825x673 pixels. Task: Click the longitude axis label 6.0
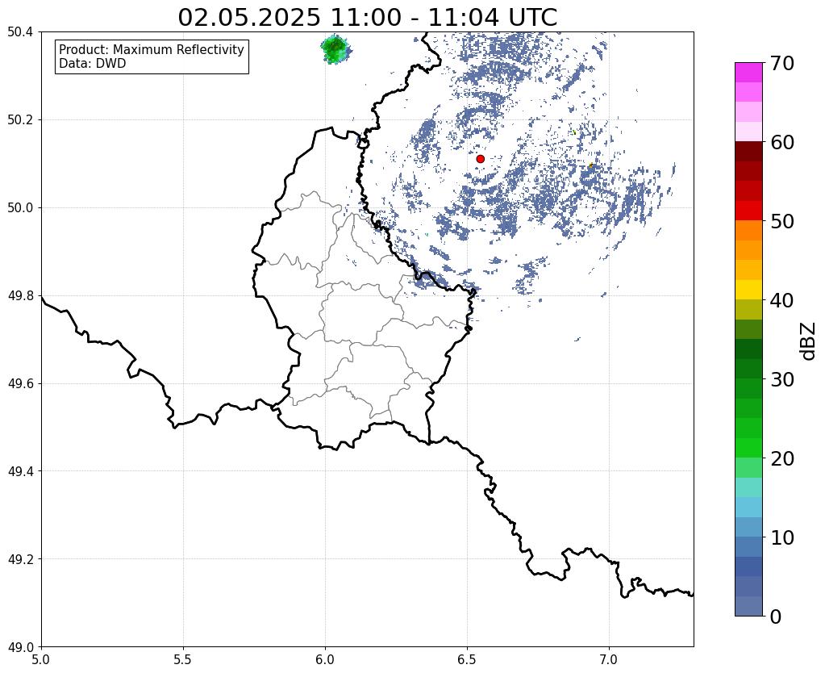(x=325, y=659)
